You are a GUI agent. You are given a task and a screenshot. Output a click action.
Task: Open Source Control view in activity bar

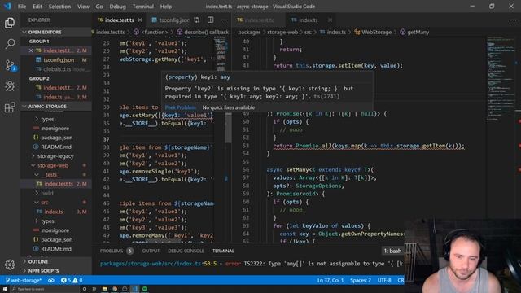pos(10,65)
